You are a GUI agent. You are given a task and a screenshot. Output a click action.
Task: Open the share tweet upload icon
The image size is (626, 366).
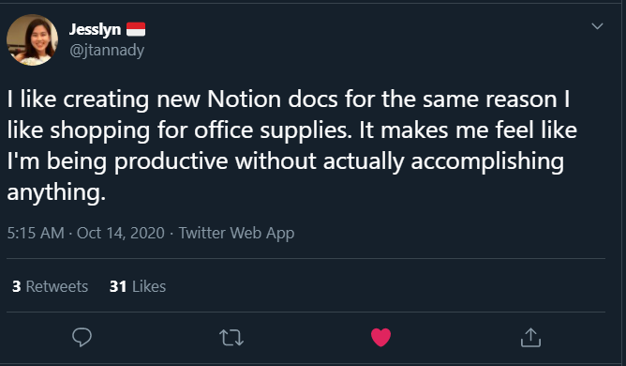(x=530, y=337)
